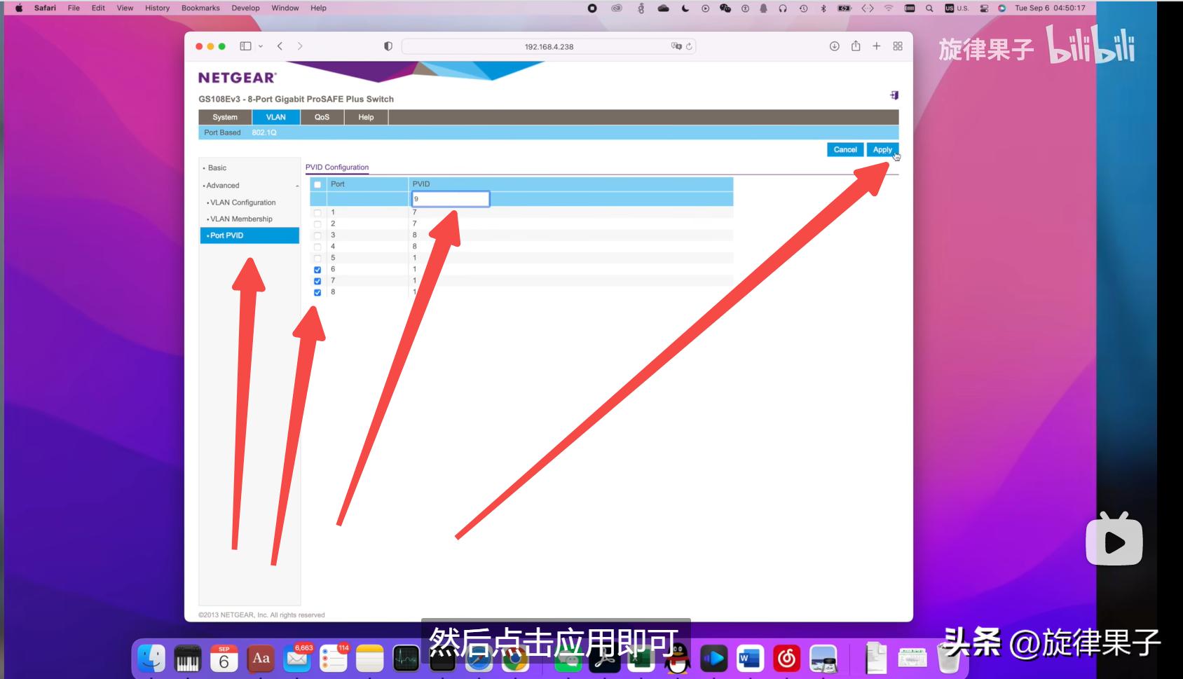Open VLAN Membership page
Image resolution: width=1183 pixels, height=679 pixels.
[x=241, y=219]
